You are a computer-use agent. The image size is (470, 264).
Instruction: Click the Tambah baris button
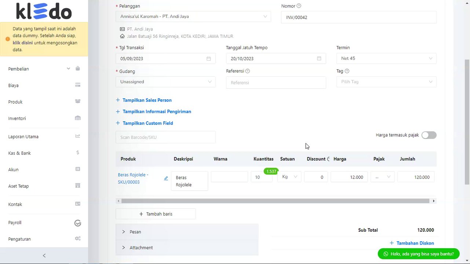pos(156,214)
